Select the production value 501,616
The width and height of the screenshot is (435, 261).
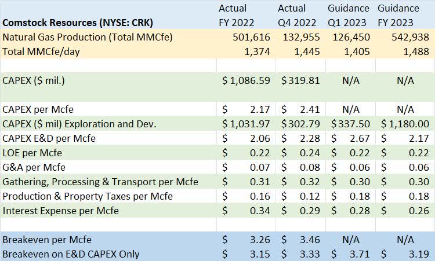(x=251, y=37)
